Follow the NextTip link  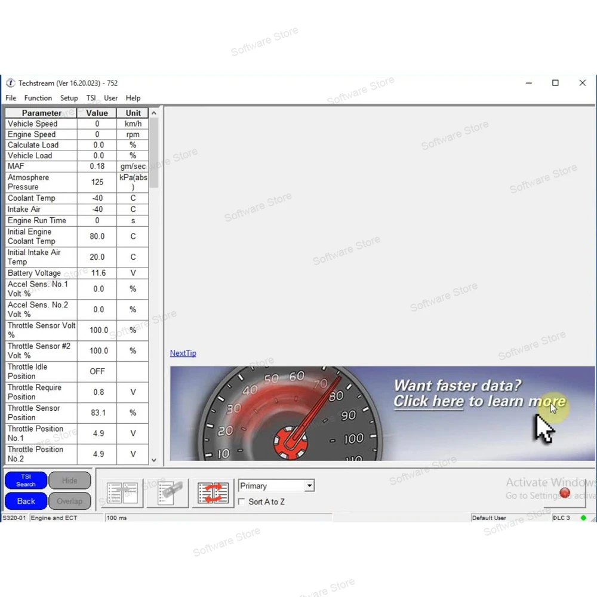[183, 353]
